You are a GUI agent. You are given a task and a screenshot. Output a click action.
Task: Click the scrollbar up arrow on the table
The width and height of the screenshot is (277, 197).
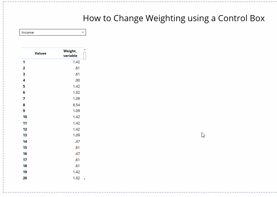tap(84, 49)
